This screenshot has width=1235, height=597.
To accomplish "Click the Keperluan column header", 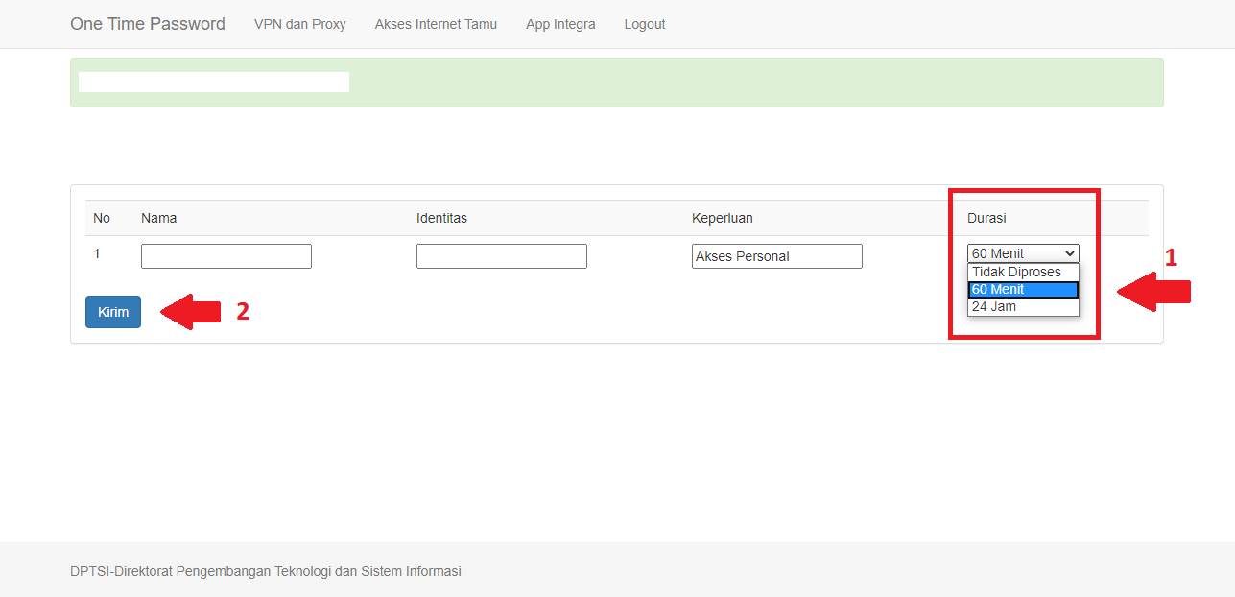I will pos(722,218).
